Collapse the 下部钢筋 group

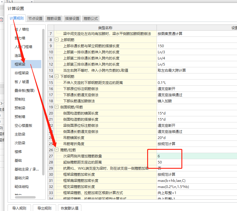point(56,76)
